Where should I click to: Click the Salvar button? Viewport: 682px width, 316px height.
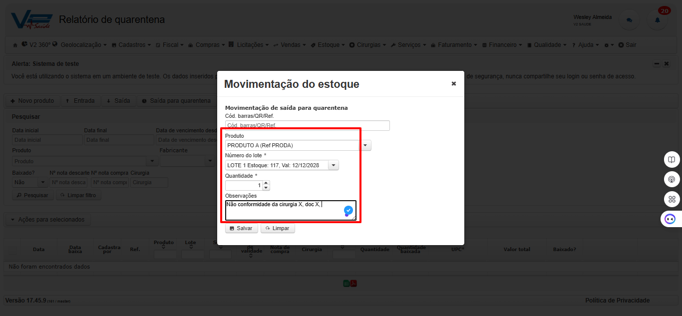pos(242,228)
